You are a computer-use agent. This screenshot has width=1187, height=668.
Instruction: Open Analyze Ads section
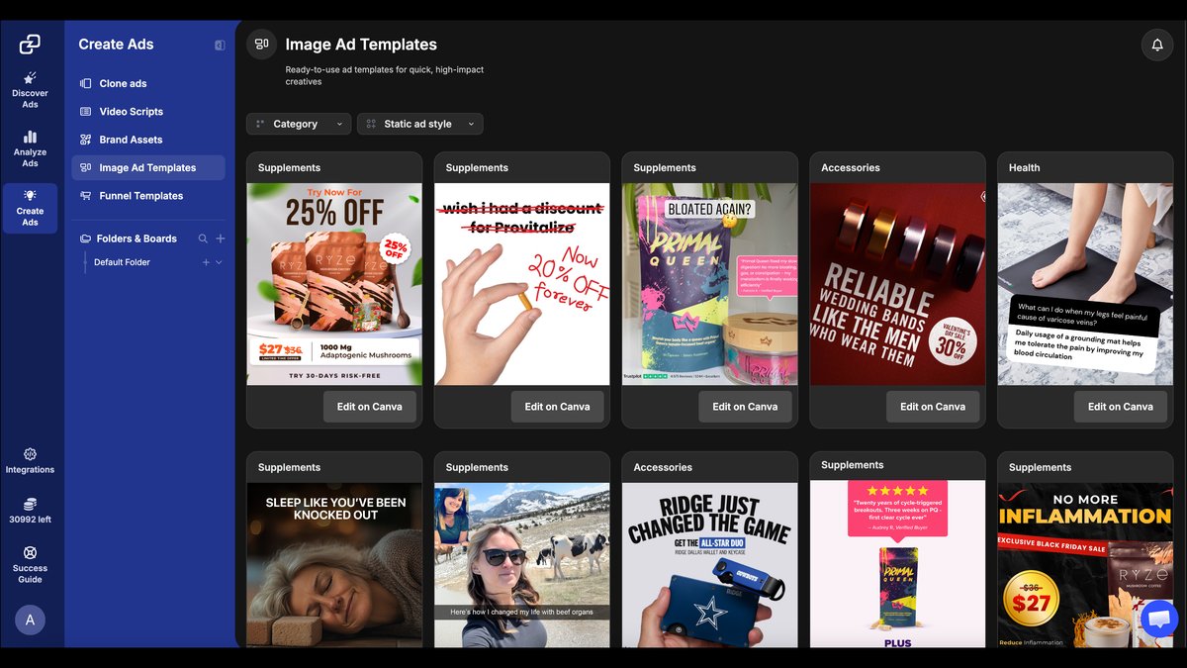tap(30, 146)
